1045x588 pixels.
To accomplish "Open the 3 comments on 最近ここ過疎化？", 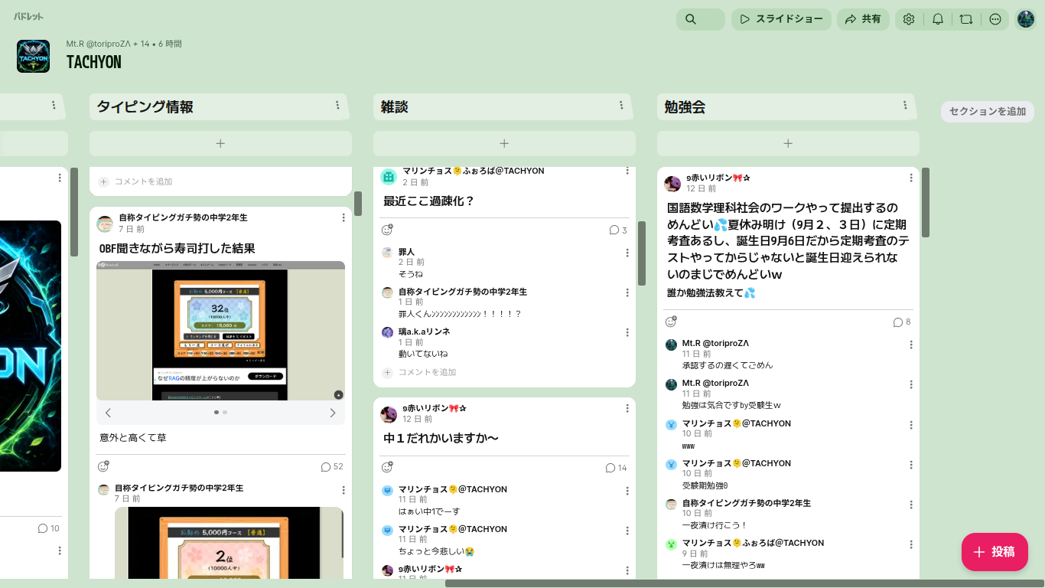I will coord(618,230).
